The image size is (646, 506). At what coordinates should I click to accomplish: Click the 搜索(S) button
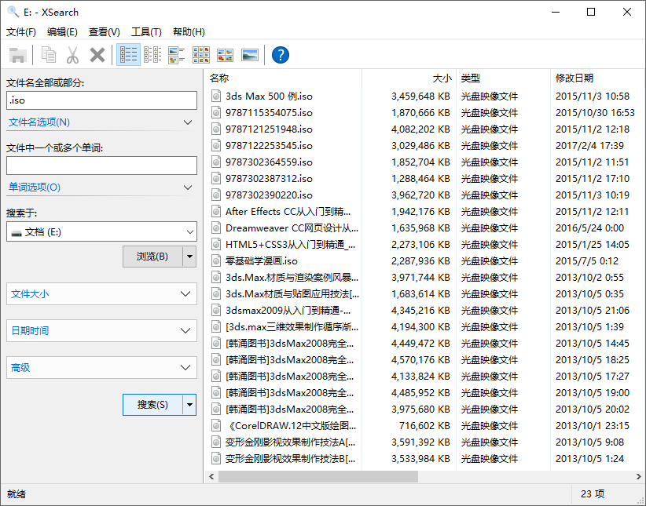tap(152, 405)
